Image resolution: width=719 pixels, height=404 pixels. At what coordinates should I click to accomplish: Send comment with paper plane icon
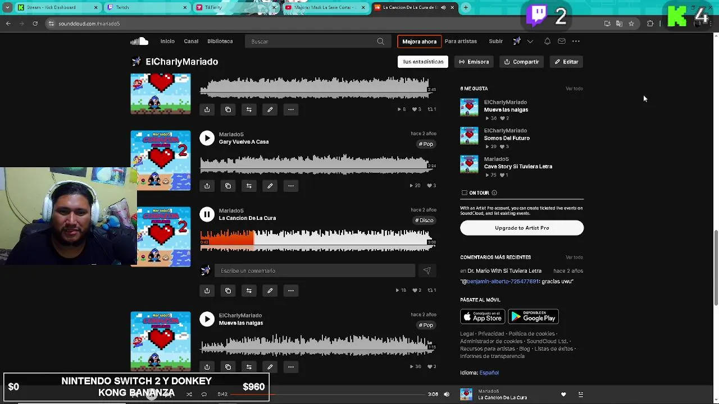pyautogui.click(x=427, y=270)
